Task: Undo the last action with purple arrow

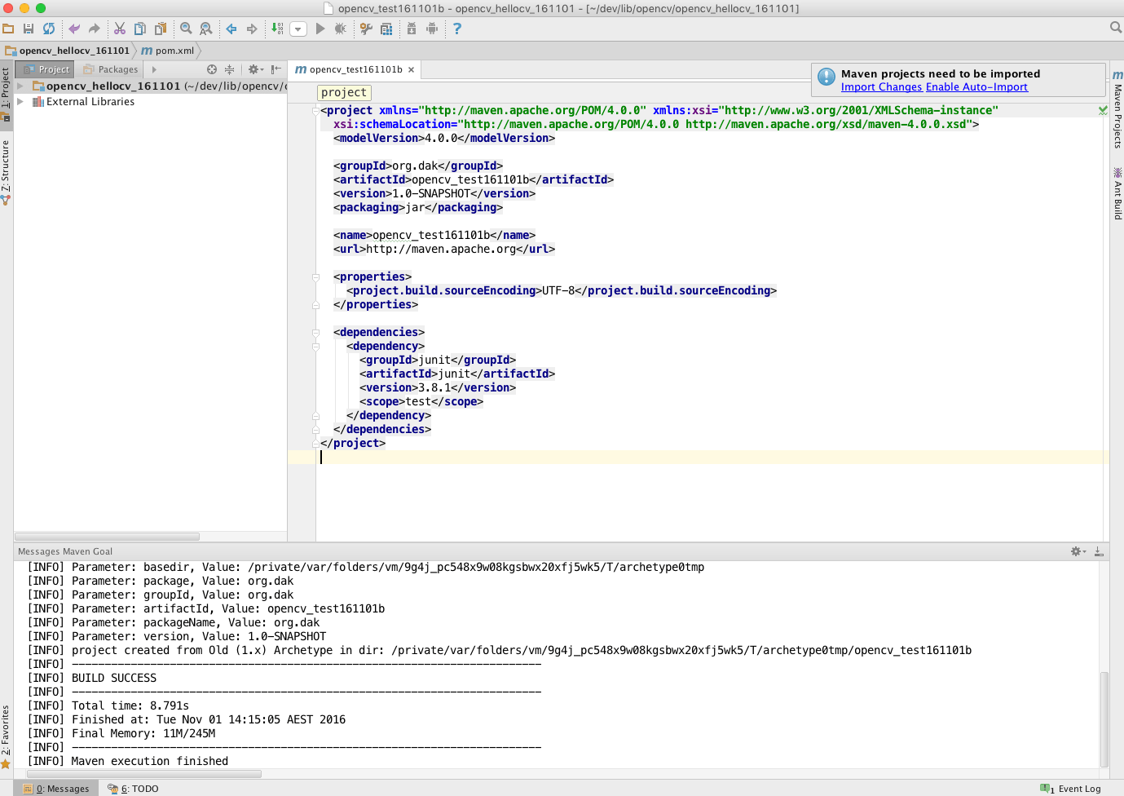Action: point(74,29)
